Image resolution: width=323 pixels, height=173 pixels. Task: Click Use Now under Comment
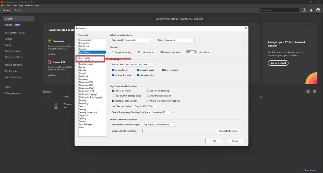point(52,54)
